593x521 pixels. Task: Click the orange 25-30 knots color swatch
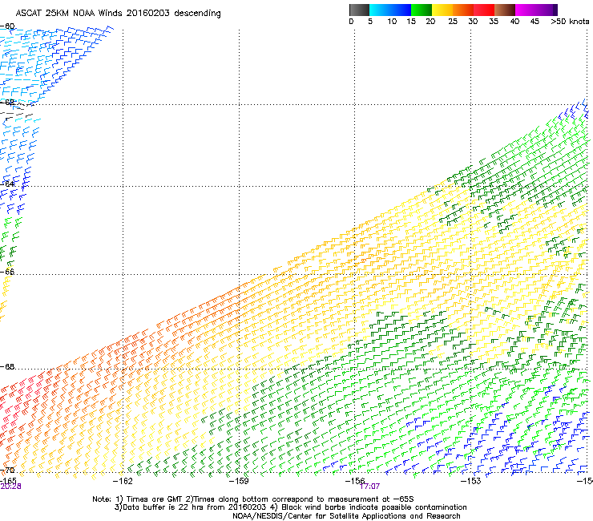click(463, 10)
